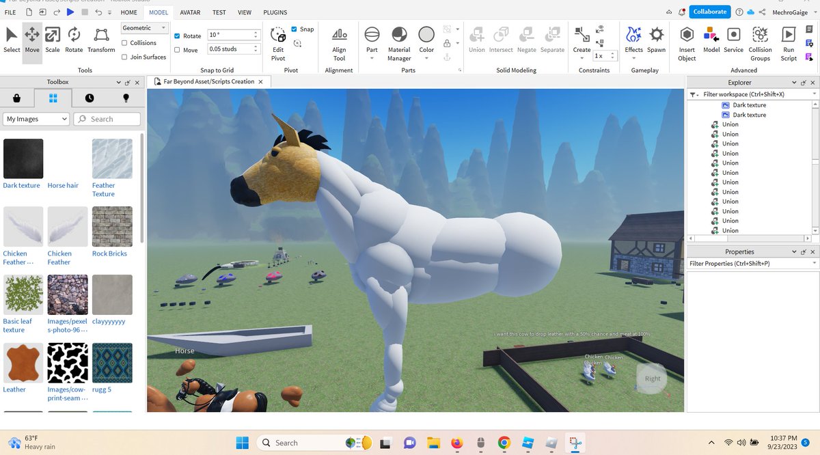The width and height of the screenshot is (820, 455).
Task: Open the My Images category dropdown
Action: coord(36,119)
